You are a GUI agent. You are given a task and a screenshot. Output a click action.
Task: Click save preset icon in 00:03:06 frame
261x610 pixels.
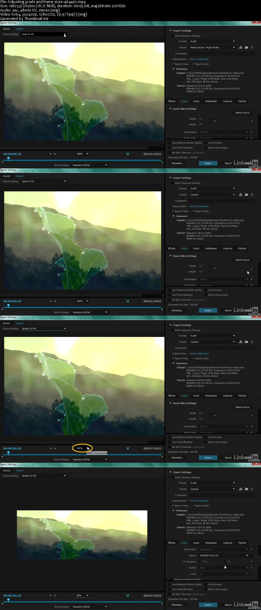tap(241, 342)
